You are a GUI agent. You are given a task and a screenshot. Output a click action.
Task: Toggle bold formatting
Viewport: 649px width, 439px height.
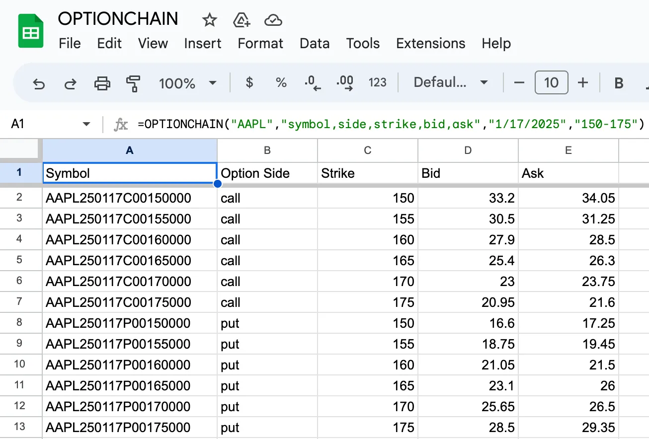point(619,83)
